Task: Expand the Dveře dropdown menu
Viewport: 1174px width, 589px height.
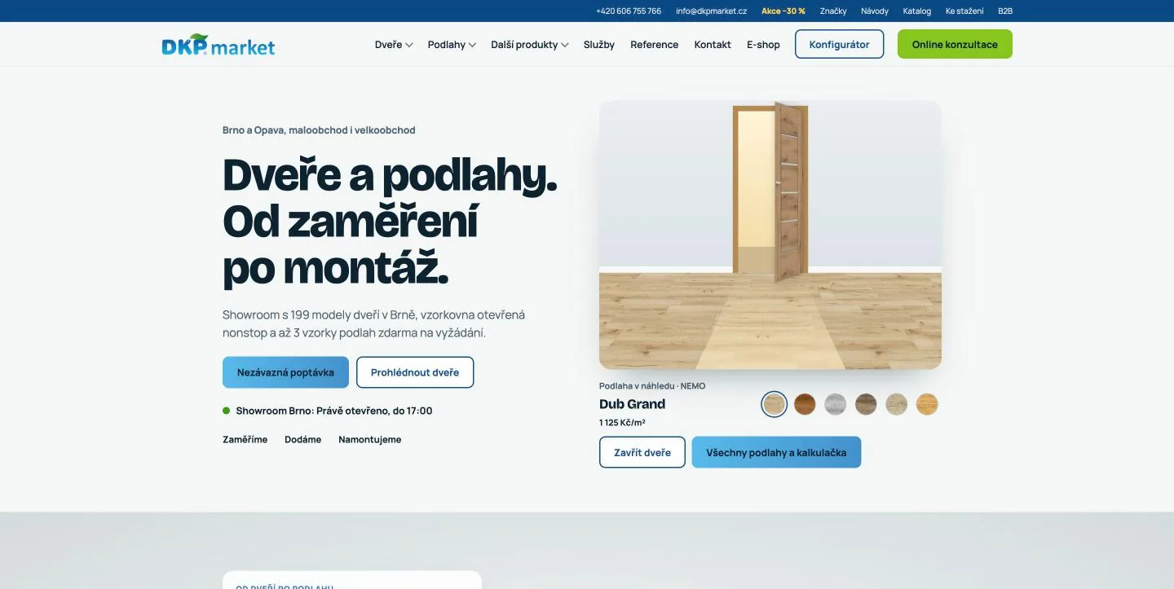Action: [394, 45]
